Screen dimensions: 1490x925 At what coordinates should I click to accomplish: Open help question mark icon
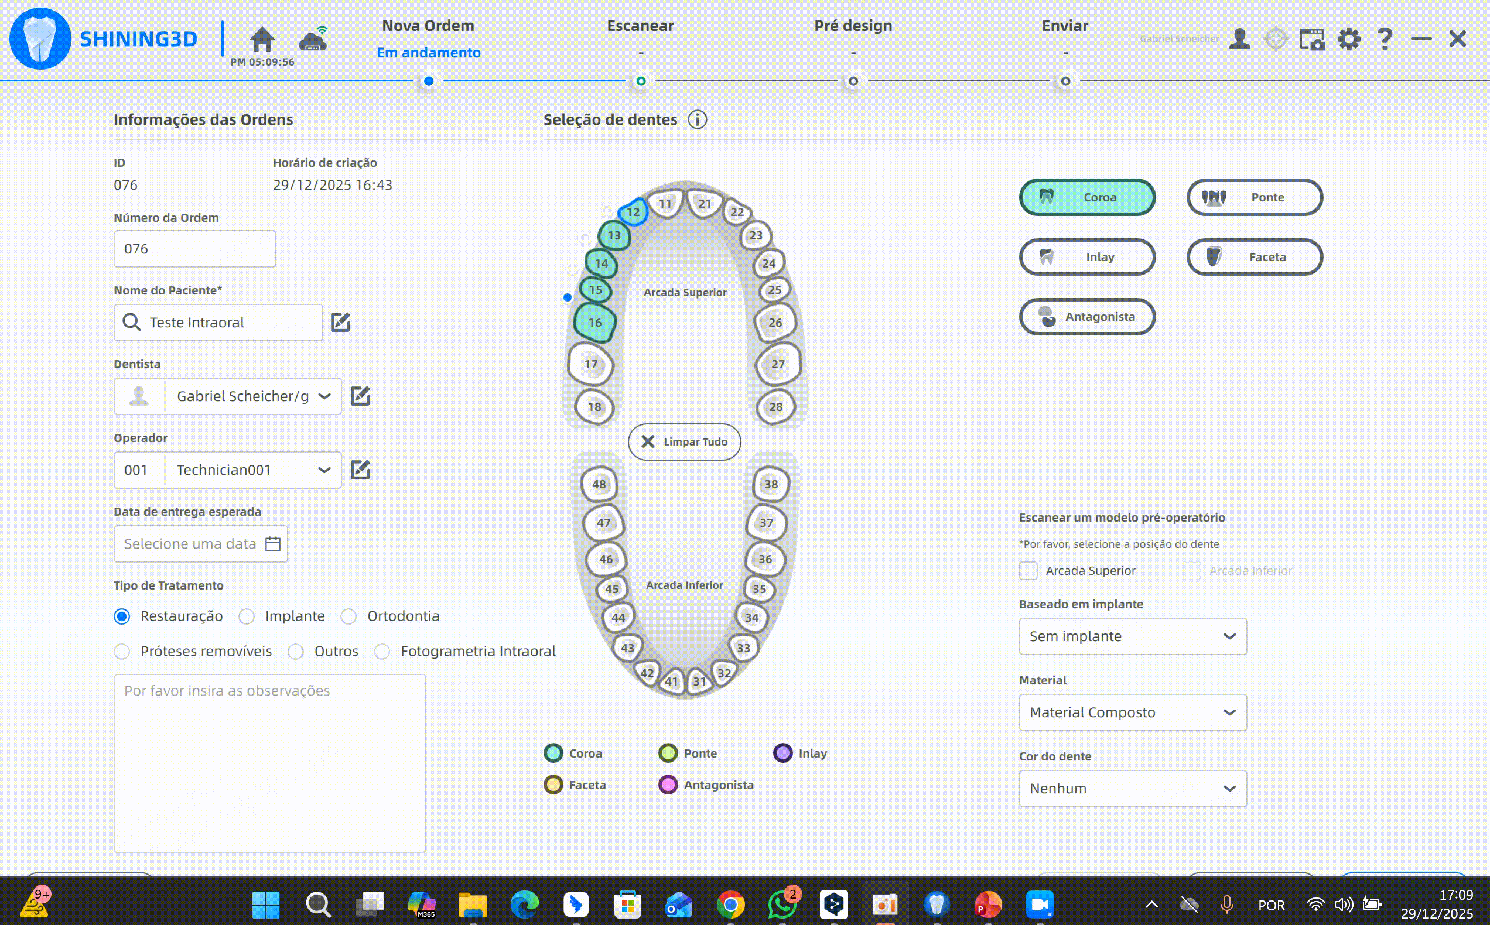point(1385,39)
